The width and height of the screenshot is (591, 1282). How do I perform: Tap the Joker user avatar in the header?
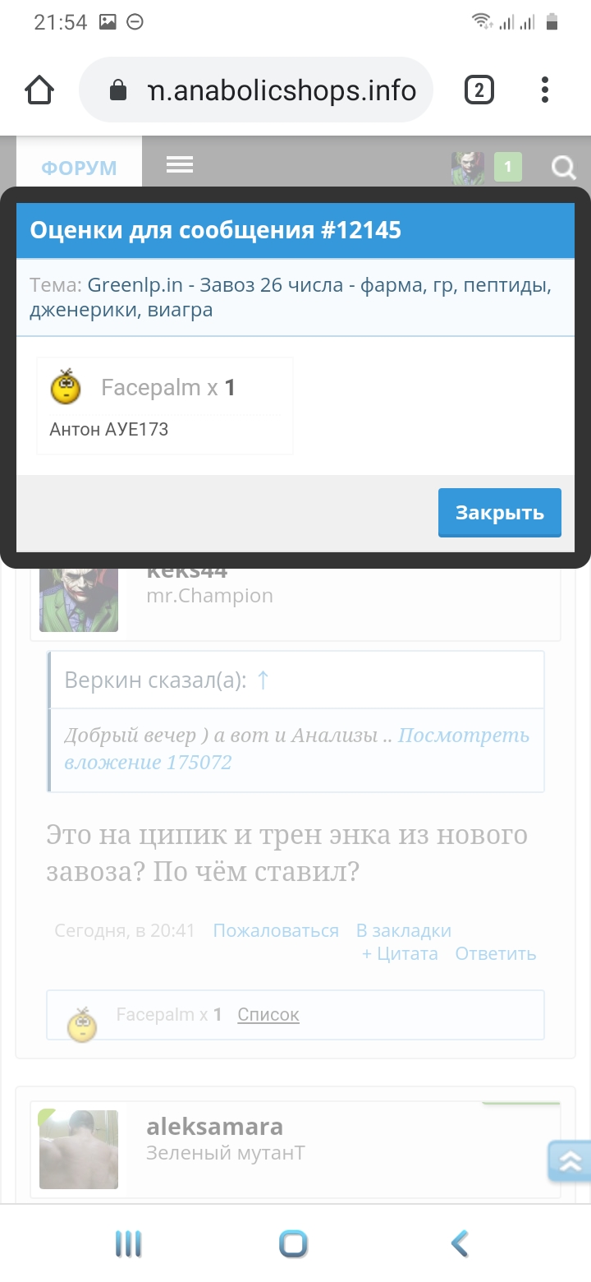pyautogui.click(x=468, y=168)
